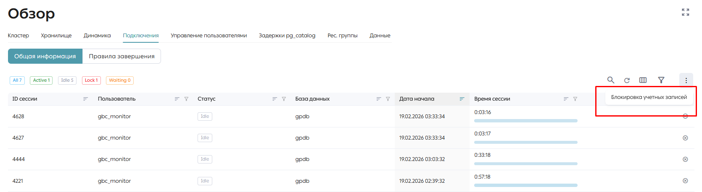Sort by ID сессии column
Viewport: 702px width, 192px height.
tap(85, 99)
